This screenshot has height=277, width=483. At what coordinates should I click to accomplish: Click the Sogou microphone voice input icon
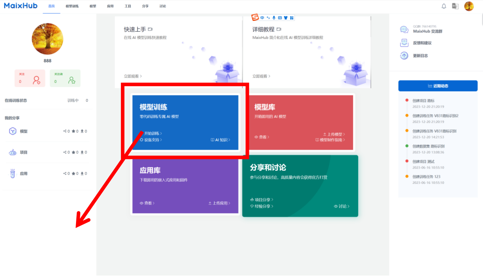pos(274,18)
